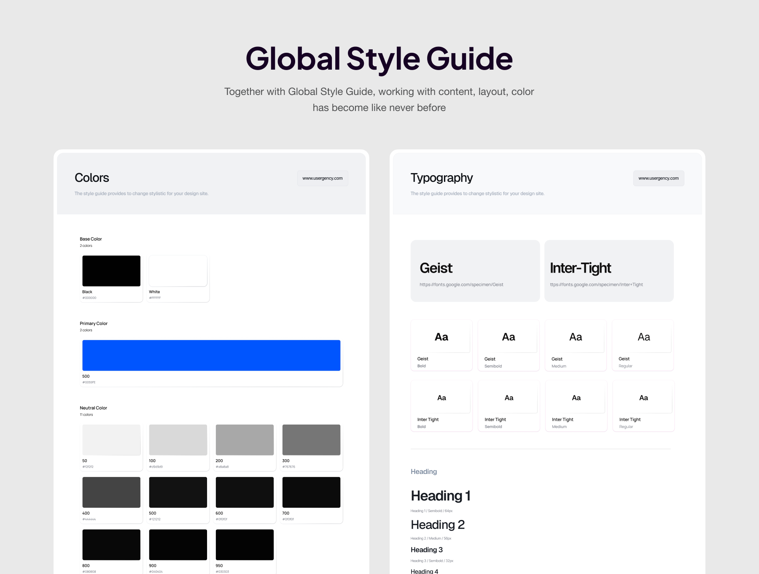Click www.usergency.com button in Typography panel

658,178
